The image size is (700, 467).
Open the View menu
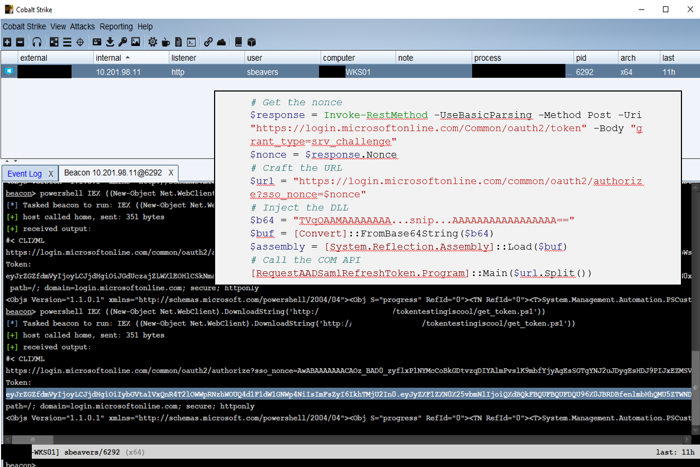coord(58,26)
